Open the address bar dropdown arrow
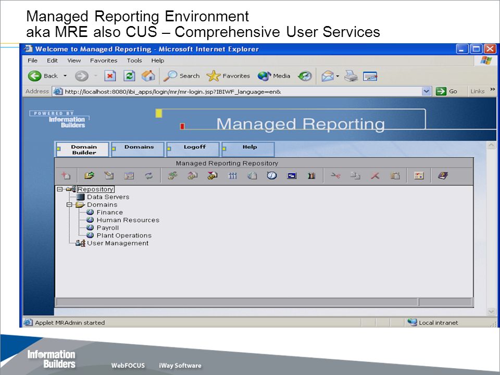This screenshot has height=375, width=500. [x=427, y=92]
